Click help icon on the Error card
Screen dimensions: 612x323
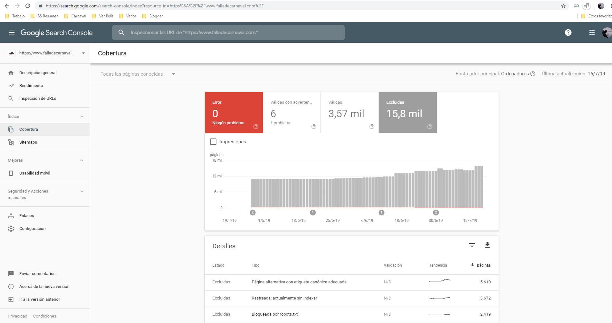(x=256, y=127)
